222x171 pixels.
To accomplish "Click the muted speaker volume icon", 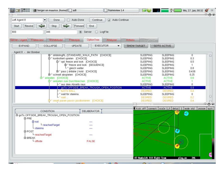I will click(207, 10).
